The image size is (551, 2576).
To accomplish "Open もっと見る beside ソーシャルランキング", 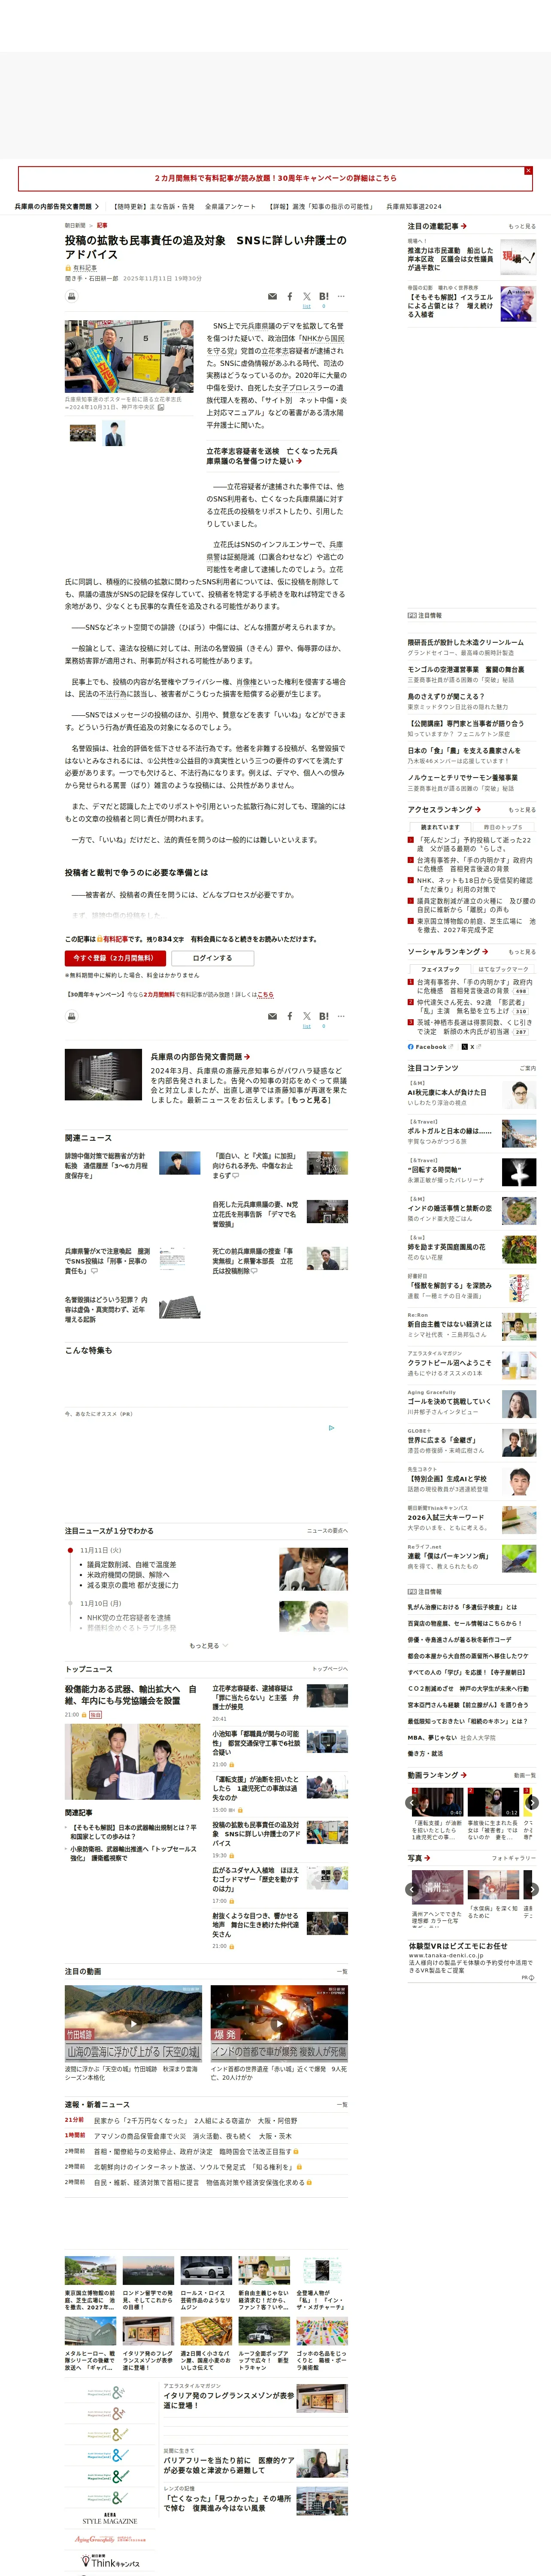I will pos(522,952).
